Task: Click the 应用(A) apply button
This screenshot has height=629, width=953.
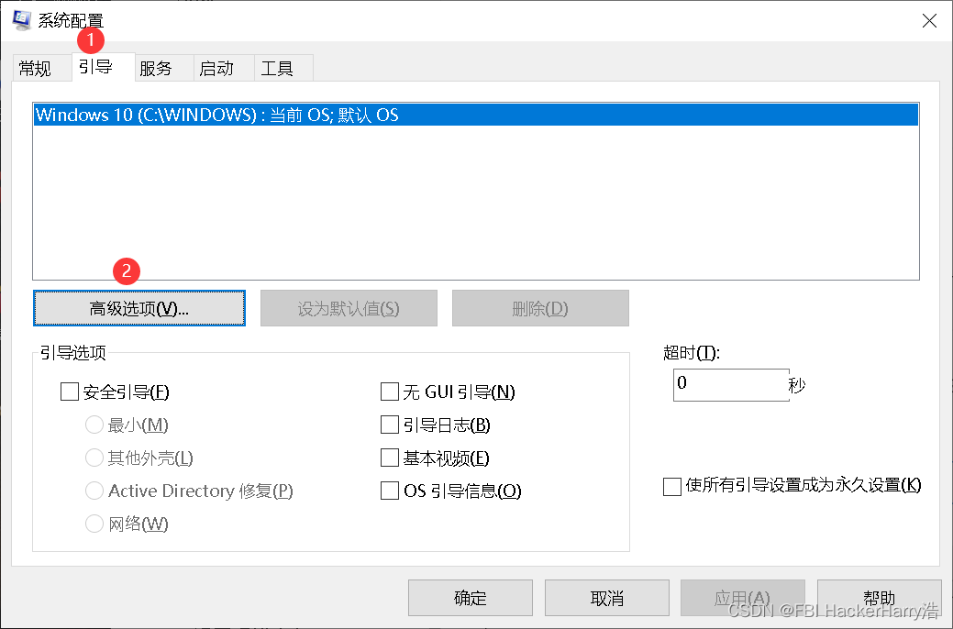Action: 743,598
